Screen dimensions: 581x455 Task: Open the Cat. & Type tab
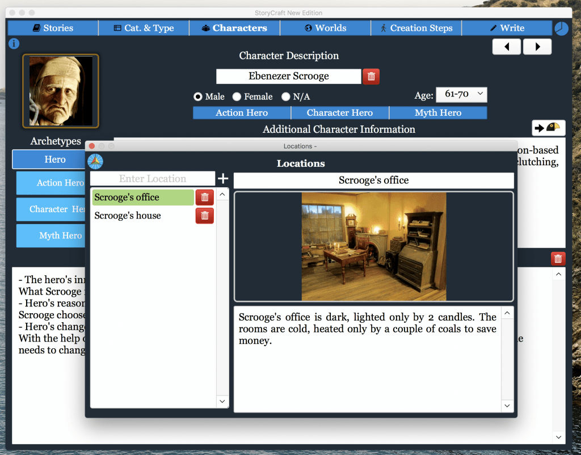[x=144, y=28]
